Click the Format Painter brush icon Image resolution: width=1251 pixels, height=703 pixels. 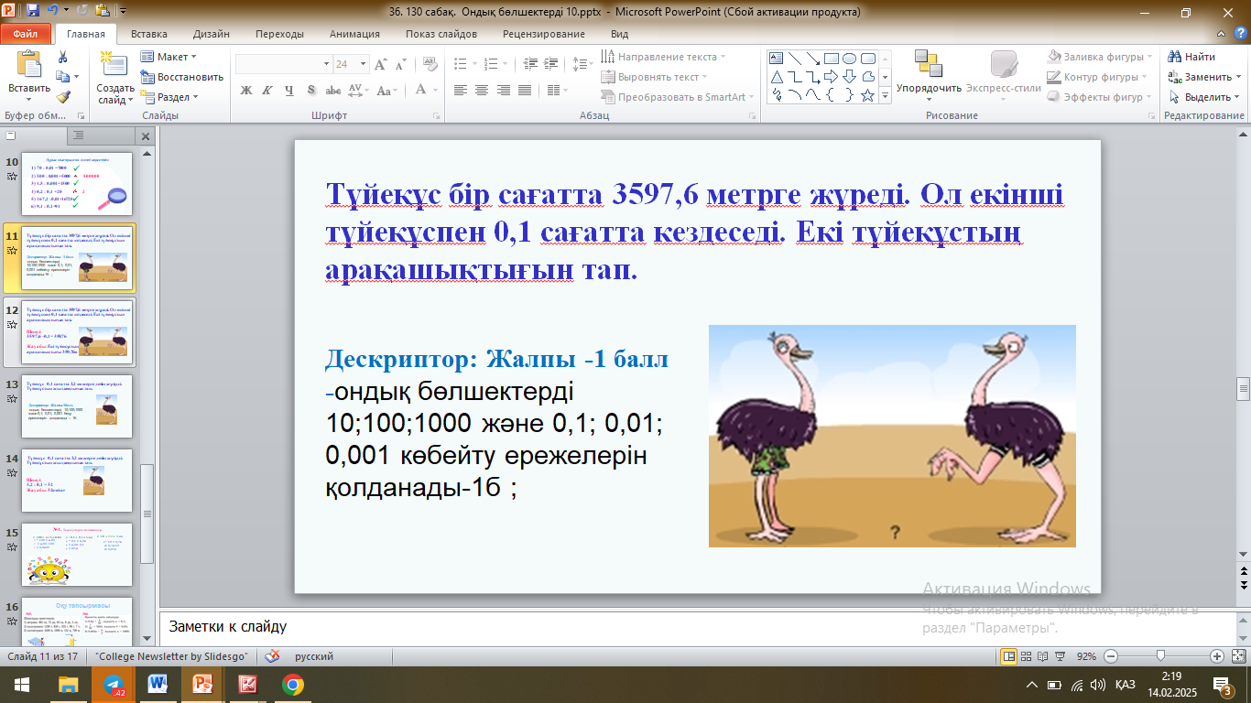62,97
